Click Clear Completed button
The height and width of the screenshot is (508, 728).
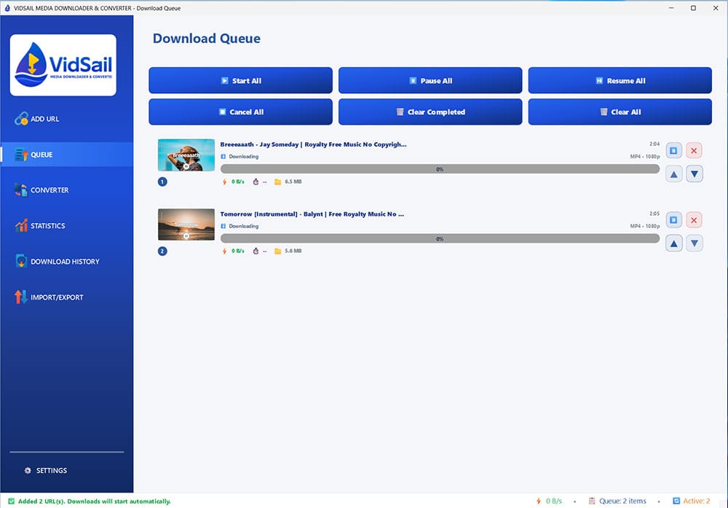[x=430, y=112]
